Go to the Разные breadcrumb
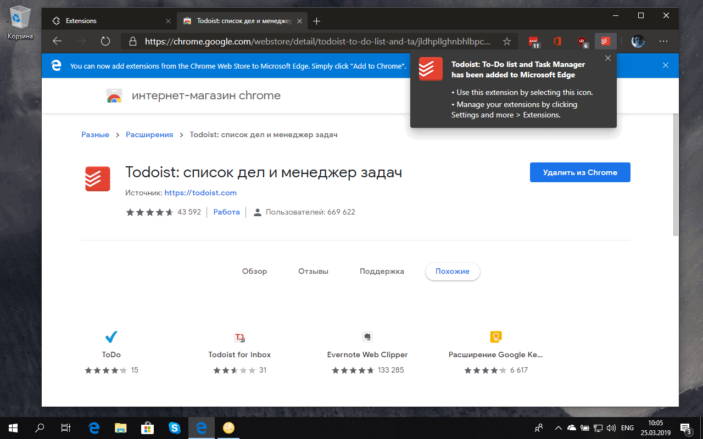 (x=96, y=134)
